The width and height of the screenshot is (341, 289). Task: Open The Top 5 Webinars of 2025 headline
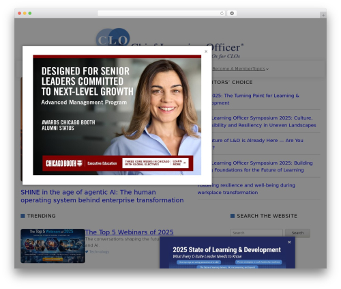click(129, 232)
